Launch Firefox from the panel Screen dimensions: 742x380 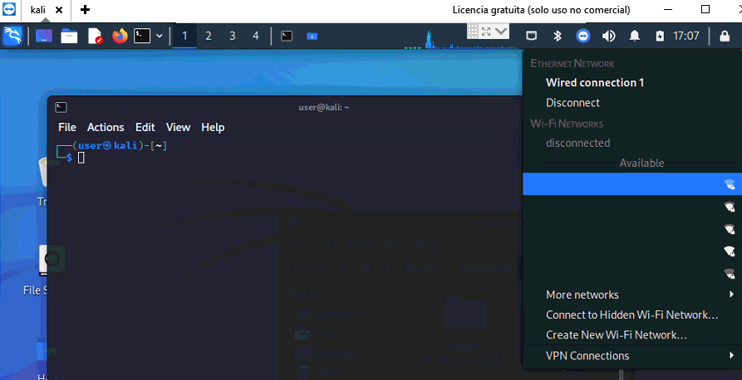(x=120, y=36)
